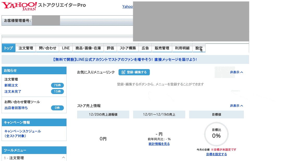Open the 広告 tab
This screenshot has width=303, height=161.
point(145,48)
